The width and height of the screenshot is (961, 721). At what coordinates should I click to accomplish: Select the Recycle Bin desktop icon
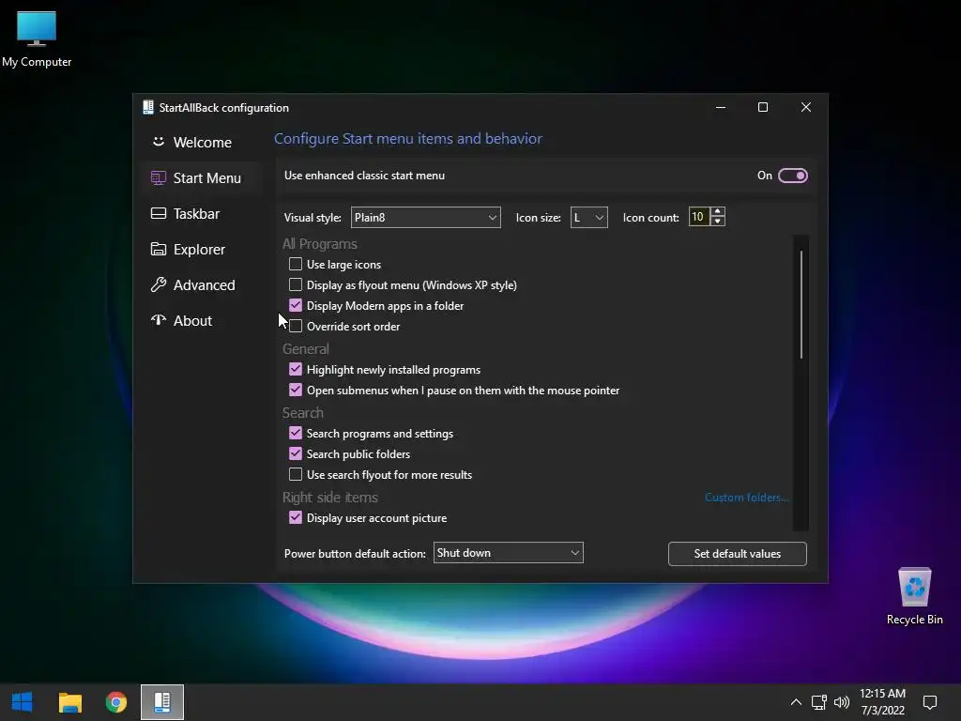914,596
